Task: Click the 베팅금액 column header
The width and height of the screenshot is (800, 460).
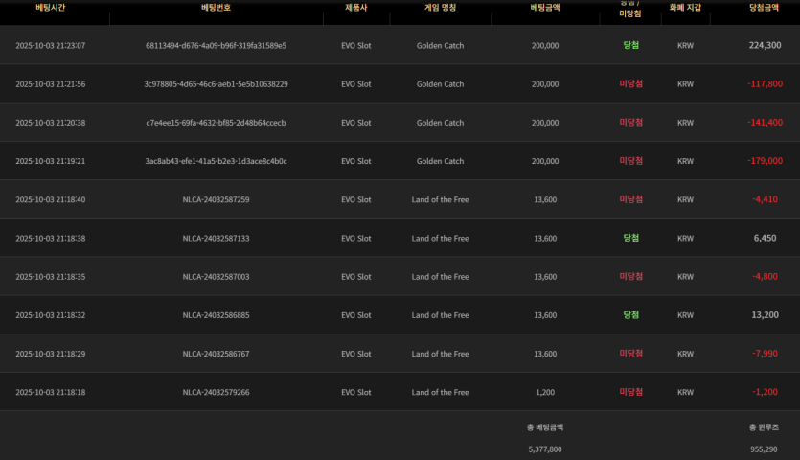Action: coord(545,7)
